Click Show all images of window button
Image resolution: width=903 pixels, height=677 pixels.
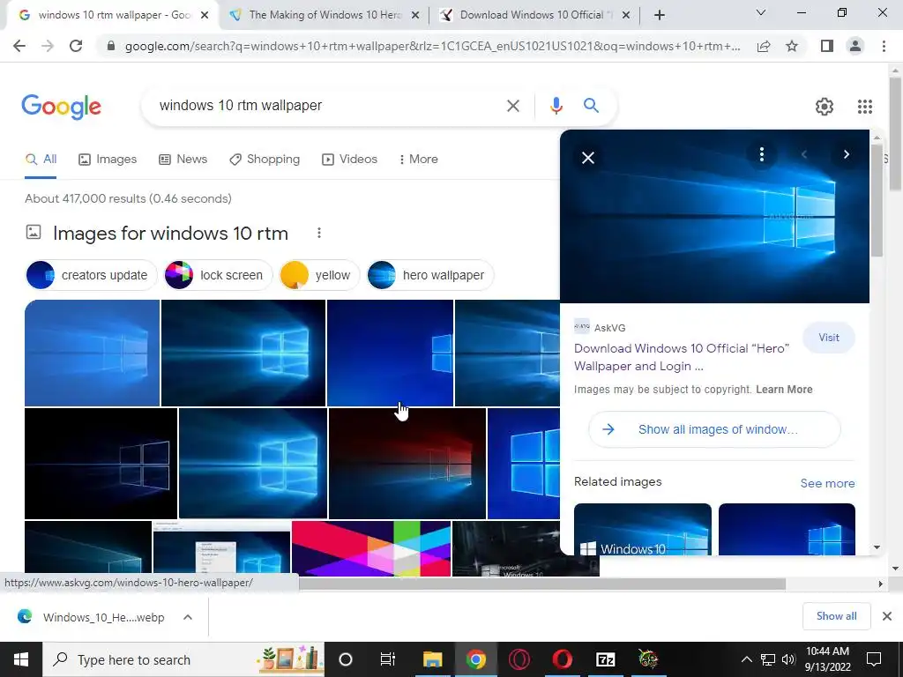pos(714,429)
